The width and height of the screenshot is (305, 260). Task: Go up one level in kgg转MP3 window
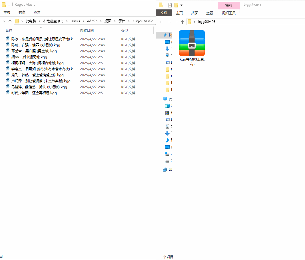click(x=182, y=22)
